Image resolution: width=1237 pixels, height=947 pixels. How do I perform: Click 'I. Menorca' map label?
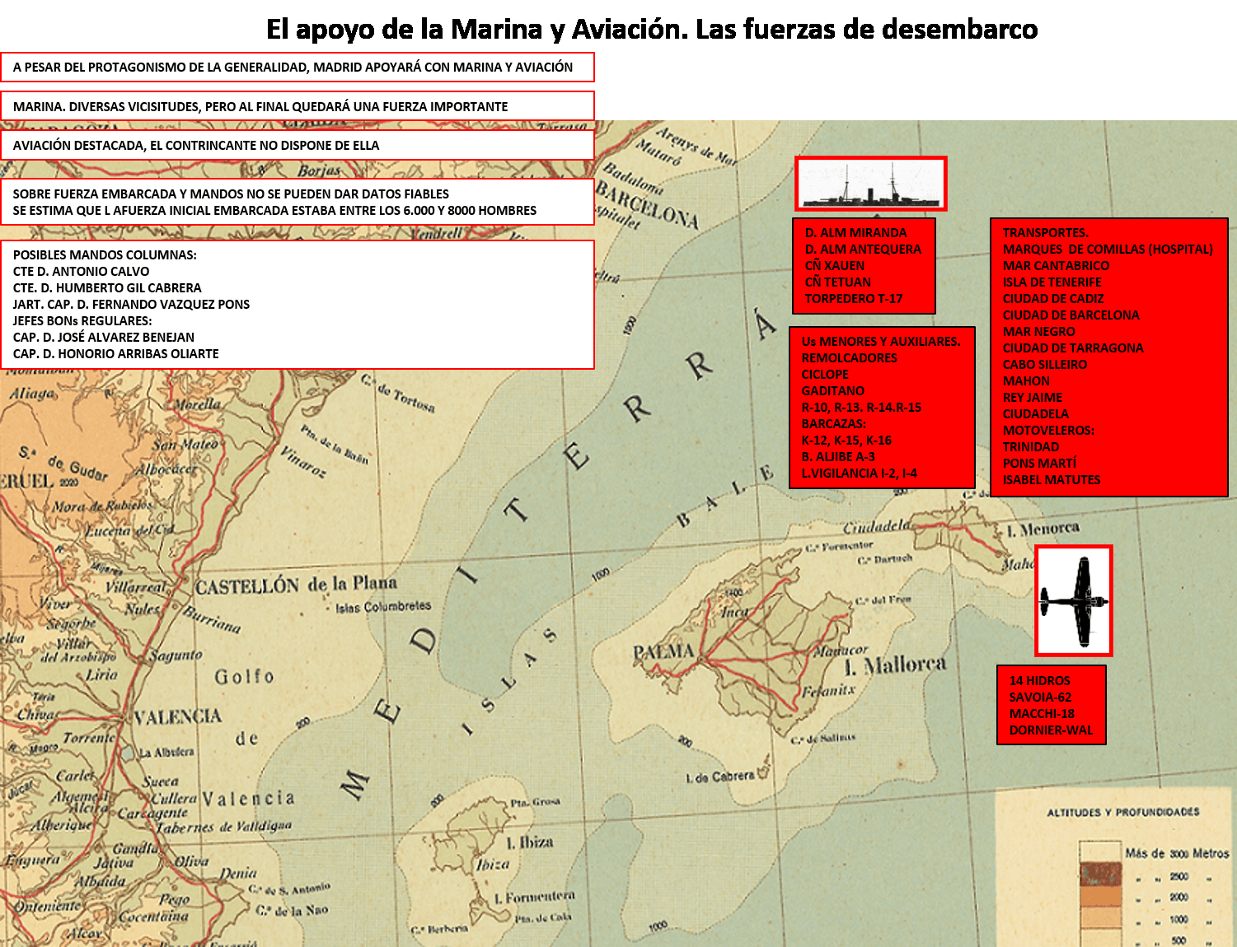pos(1043,529)
